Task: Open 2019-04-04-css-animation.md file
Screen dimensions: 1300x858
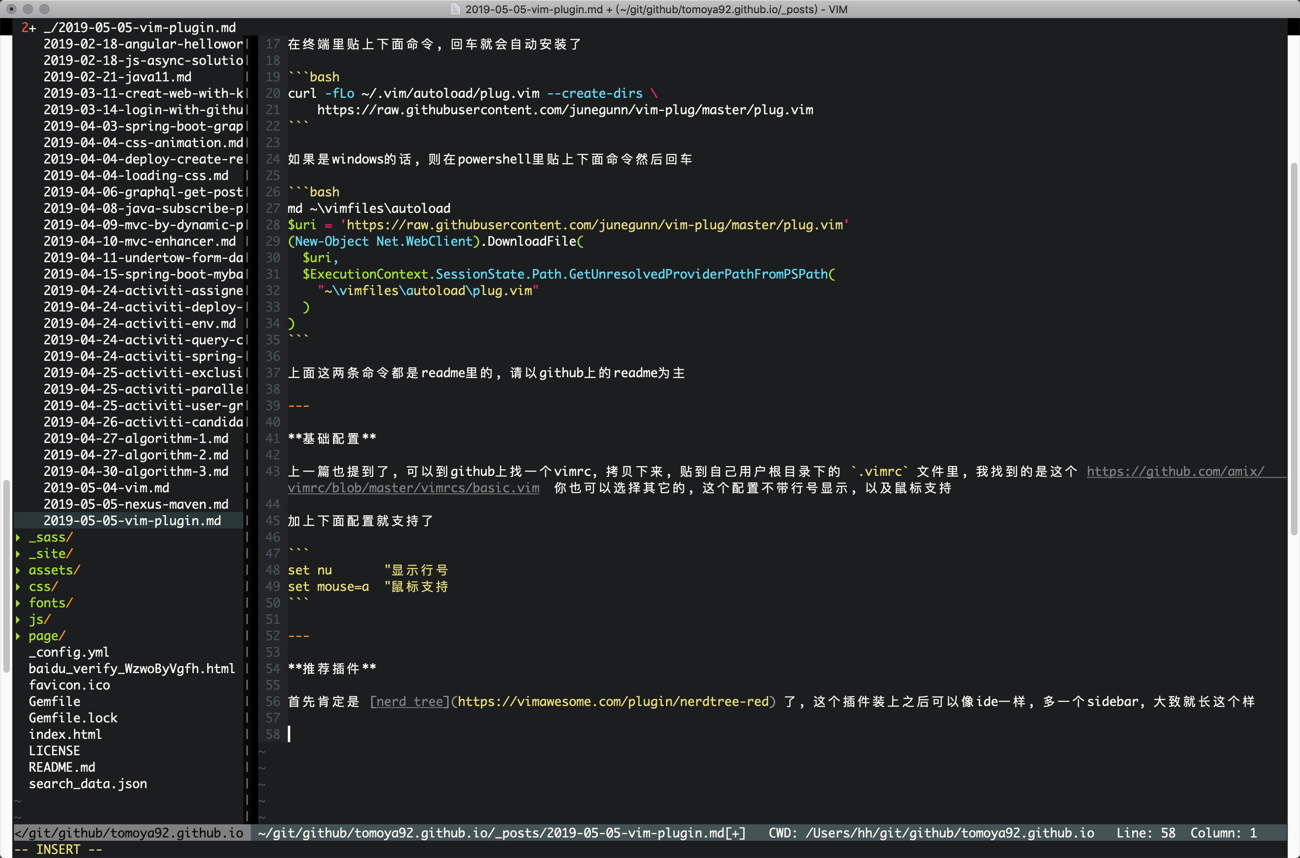Action: [143, 143]
